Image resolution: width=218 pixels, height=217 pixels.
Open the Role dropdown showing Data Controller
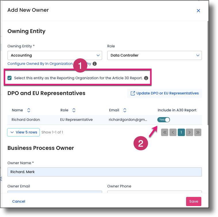click(x=154, y=55)
